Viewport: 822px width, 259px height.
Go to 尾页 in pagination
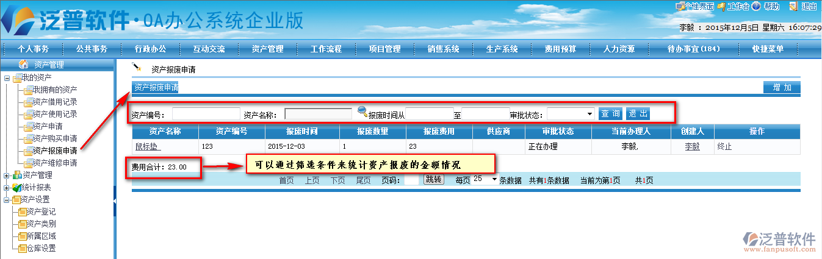point(364,180)
